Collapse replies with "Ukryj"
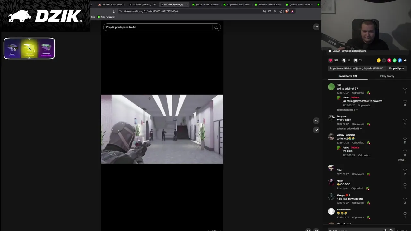411x231 pixels. tap(402, 160)
